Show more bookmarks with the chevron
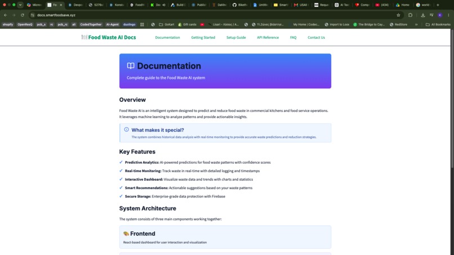This screenshot has width=454, height=255. (416, 25)
